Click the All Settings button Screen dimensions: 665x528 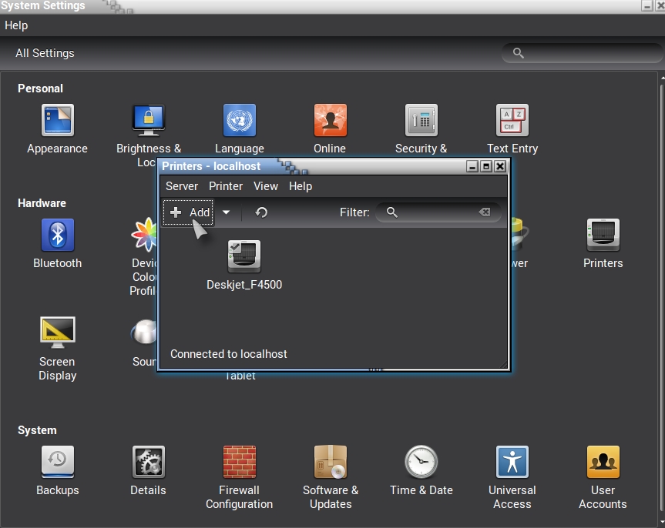[45, 53]
